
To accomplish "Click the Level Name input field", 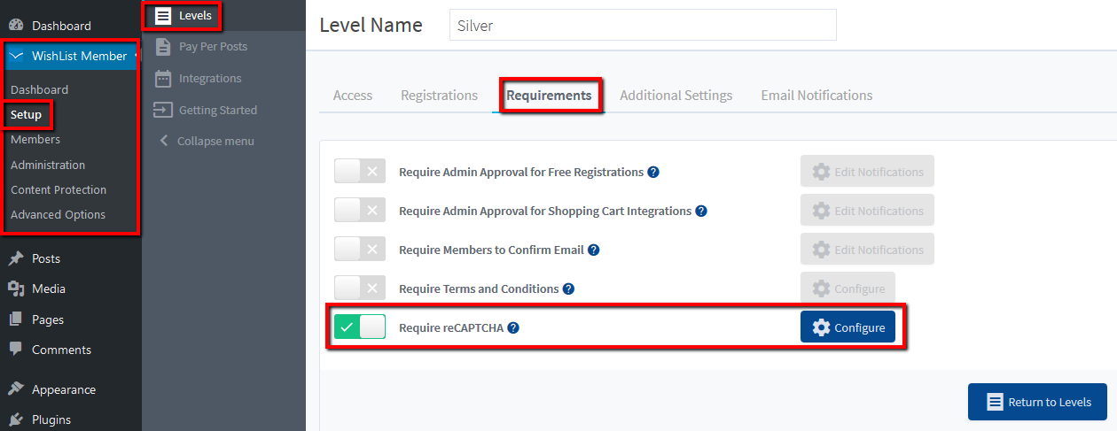I will 643,25.
